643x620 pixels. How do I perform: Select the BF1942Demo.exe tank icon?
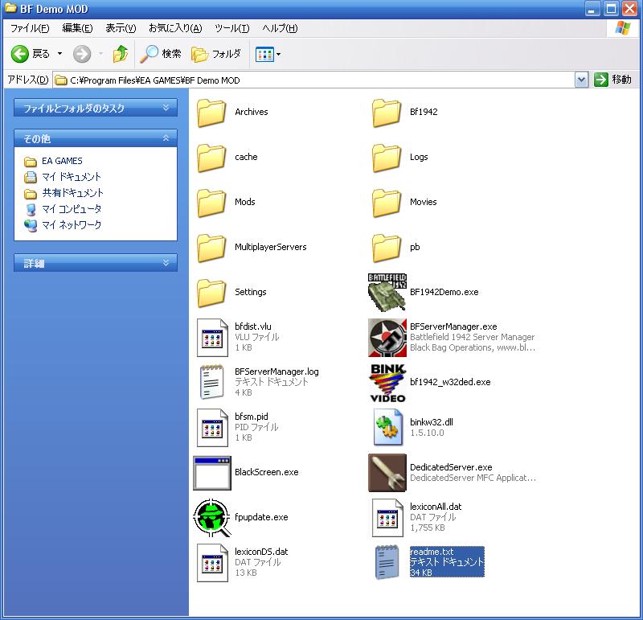[387, 292]
